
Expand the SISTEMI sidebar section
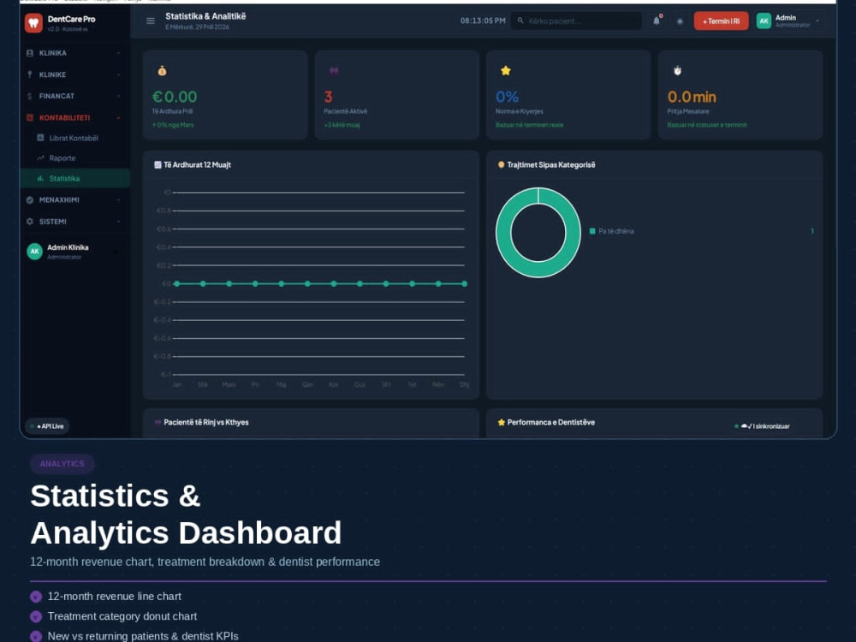pyautogui.click(x=74, y=222)
